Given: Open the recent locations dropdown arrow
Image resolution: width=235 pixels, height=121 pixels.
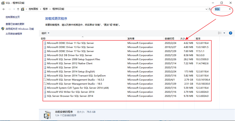Looking at the screenshot, I should [x=14, y=9].
